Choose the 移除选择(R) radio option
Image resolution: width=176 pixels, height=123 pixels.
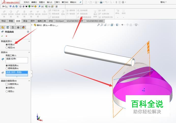click(7, 68)
